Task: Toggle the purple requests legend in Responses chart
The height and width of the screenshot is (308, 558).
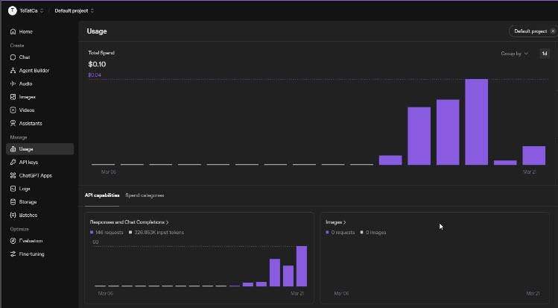Action: [x=92, y=232]
